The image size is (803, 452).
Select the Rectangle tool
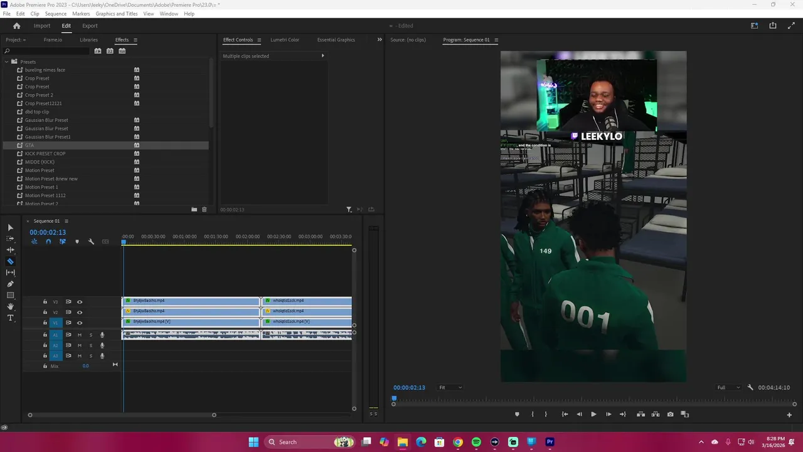[10, 295]
